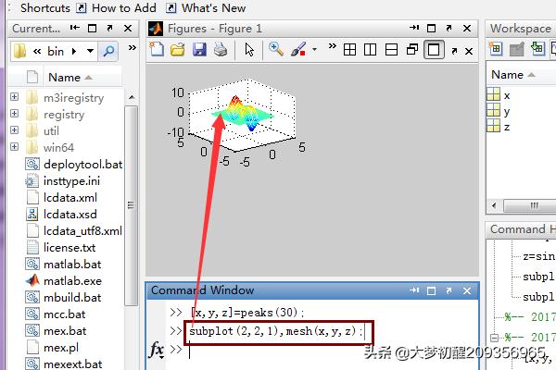The width and height of the screenshot is (556, 370).
Task: Expand the bin path arrow
Action: tap(74, 52)
